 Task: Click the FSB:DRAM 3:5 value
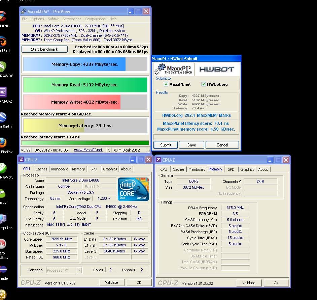[x=235, y=214]
